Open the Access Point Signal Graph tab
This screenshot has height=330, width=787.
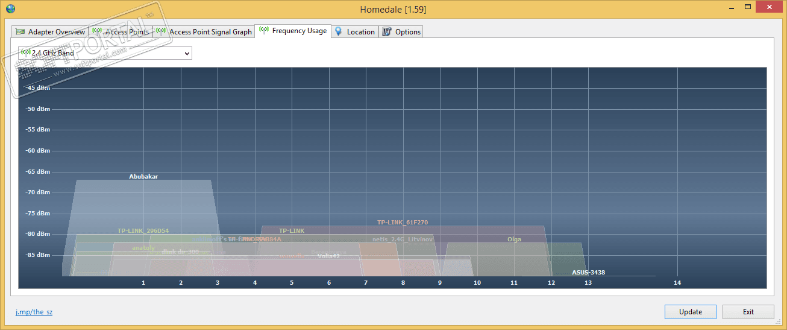pos(204,31)
